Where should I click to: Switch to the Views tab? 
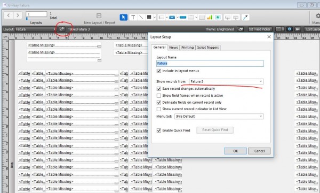[173, 48]
